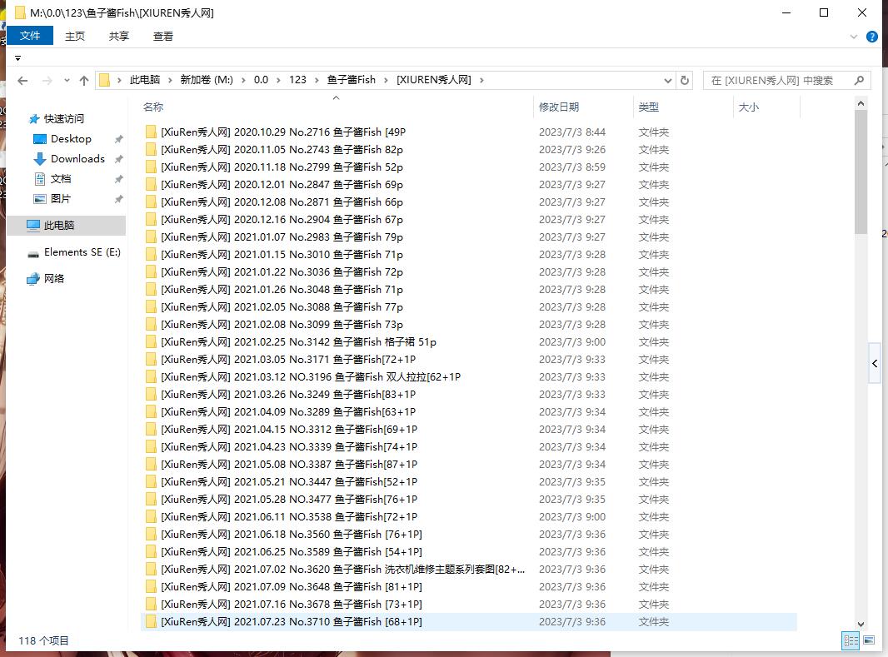The height and width of the screenshot is (657, 888).
Task: Select 快速访问 in the navigation pane
Action: click(64, 119)
